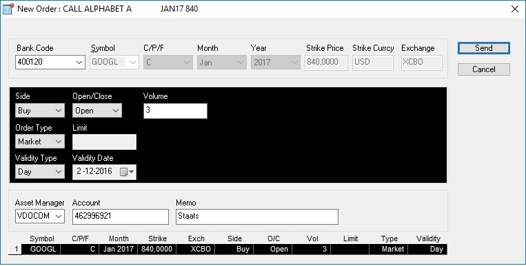526x266 pixels.
Task: Send the order with Send button
Action: click(484, 48)
